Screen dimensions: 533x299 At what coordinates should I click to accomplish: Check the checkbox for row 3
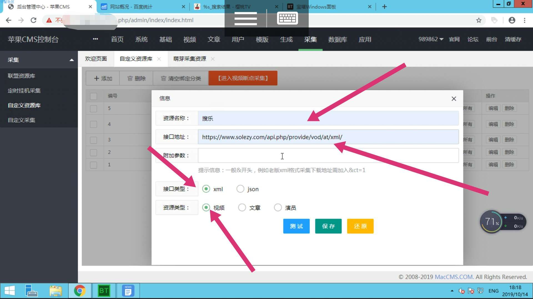94,140
